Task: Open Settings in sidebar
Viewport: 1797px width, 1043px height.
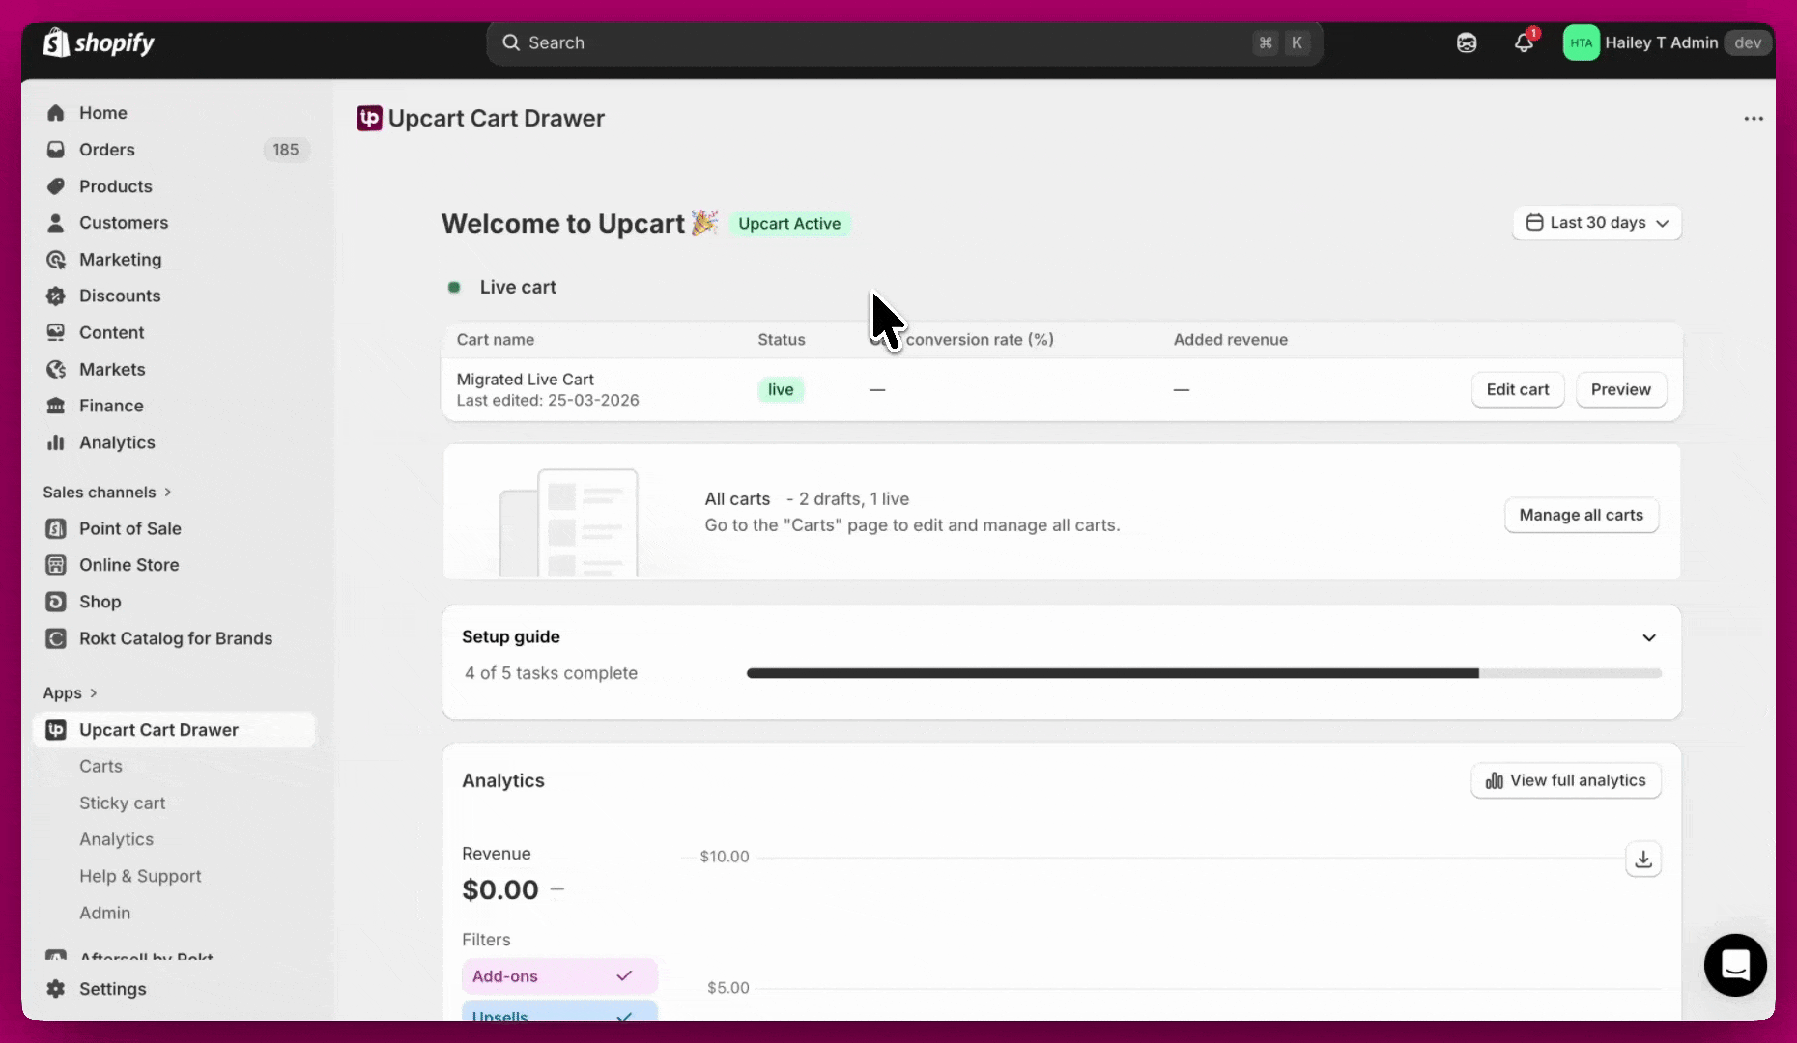Action: 112,989
